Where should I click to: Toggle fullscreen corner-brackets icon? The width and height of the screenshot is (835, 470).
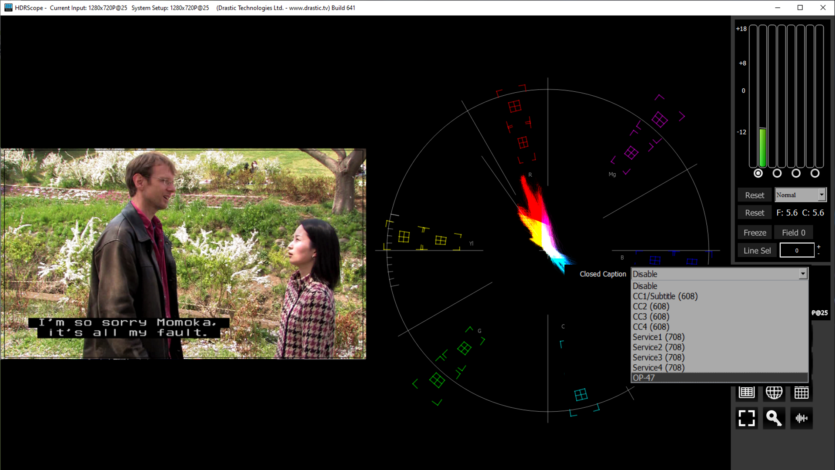746,418
